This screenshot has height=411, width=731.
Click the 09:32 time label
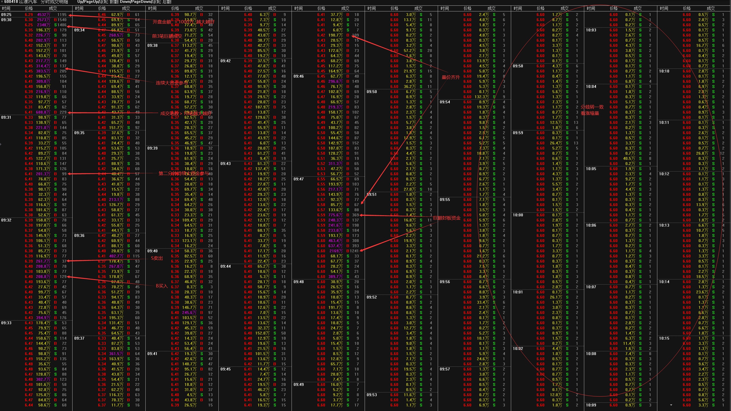(x=6, y=220)
